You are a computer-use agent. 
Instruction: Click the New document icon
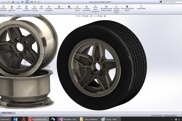point(3,2)
